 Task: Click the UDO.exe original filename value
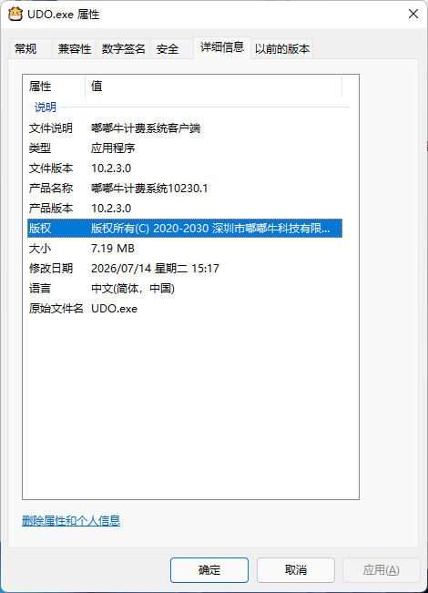pos(114,309)
